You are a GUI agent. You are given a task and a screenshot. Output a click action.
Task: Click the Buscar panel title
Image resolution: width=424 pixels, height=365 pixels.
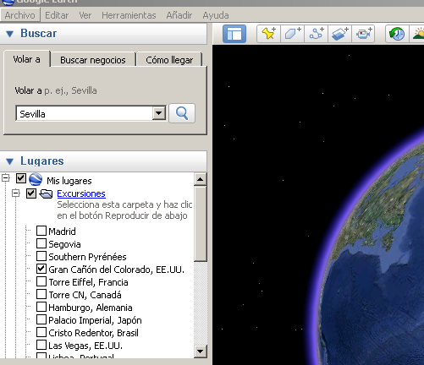pos(39,34)
